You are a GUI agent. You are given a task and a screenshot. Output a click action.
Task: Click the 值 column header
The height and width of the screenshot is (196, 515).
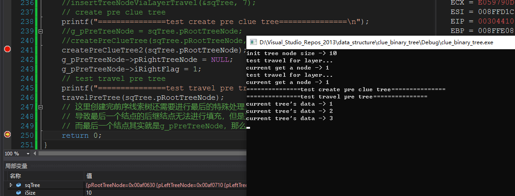click(x=89, y=176)
